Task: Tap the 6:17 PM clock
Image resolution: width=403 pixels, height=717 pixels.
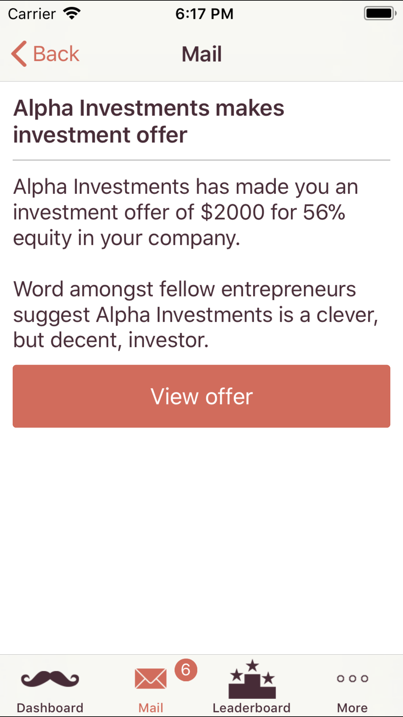Action: 204,14
